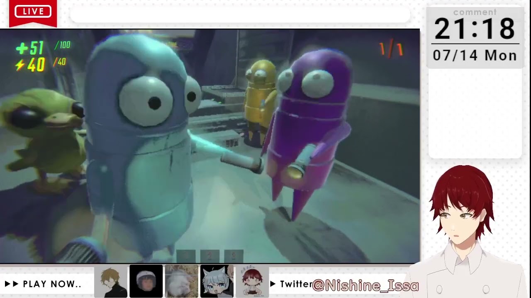
Task: Select the helmet character avatar thumbnail
Action: (x=146, y=281)
